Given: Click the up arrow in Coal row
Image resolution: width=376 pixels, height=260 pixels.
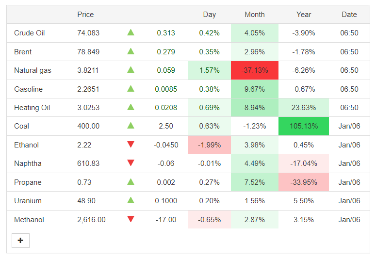Looking at the screenshot, I should click(x=131, y=126).
